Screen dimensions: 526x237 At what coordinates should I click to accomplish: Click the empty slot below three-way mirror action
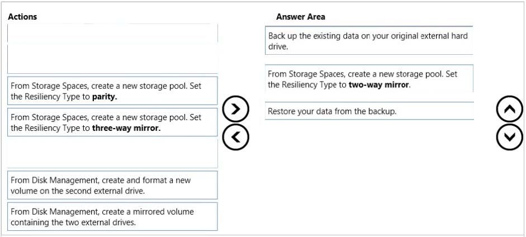coord(112,153)
